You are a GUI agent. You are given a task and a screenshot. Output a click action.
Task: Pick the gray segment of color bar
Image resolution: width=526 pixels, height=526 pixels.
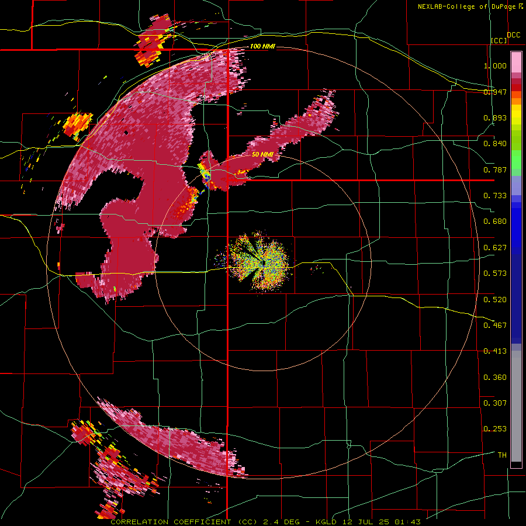[516, 406]
